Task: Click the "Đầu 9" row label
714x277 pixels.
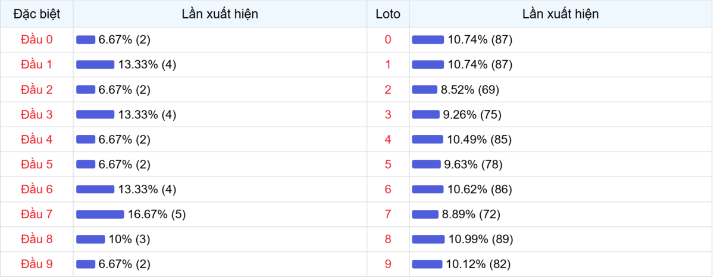Action: coord(37,265)
